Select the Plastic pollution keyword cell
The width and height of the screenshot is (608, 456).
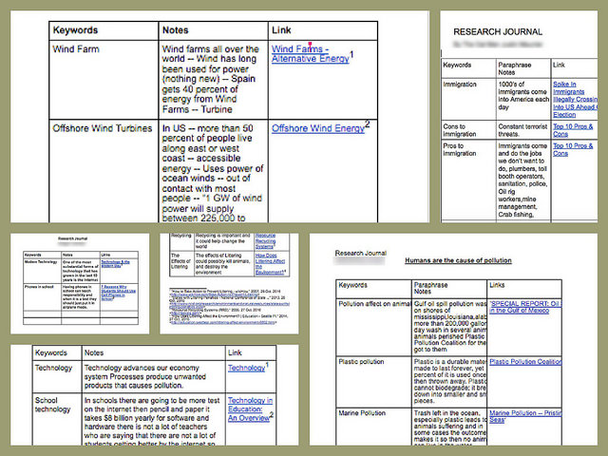coord(373,382)
